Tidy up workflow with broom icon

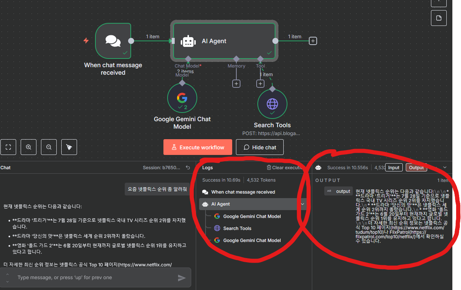(69, 147)
